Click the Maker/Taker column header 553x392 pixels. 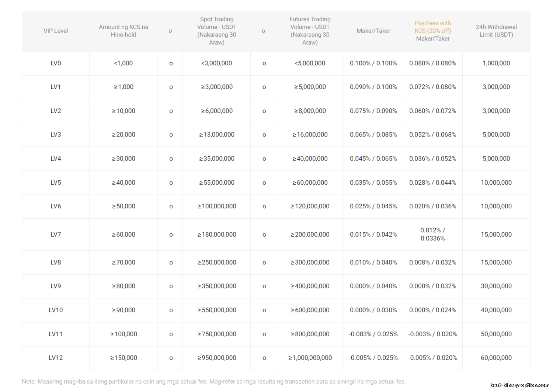point(373,31)
